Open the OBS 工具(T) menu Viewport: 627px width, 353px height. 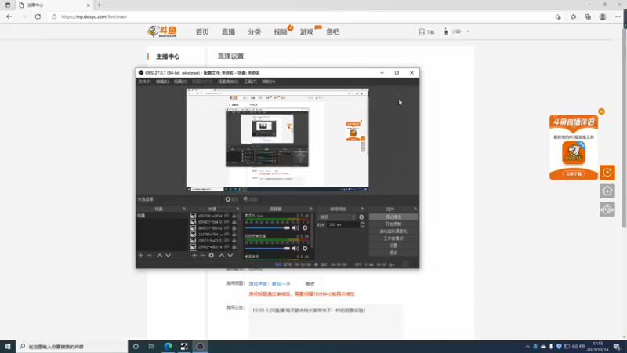click(x=250, y=82)
